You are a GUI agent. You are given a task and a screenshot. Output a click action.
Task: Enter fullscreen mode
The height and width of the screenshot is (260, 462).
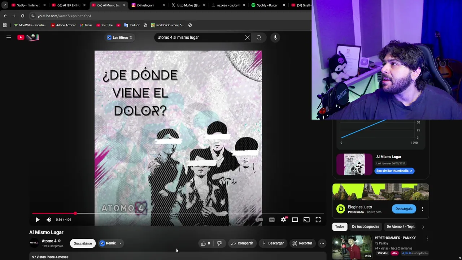click(x=318, y=220)
